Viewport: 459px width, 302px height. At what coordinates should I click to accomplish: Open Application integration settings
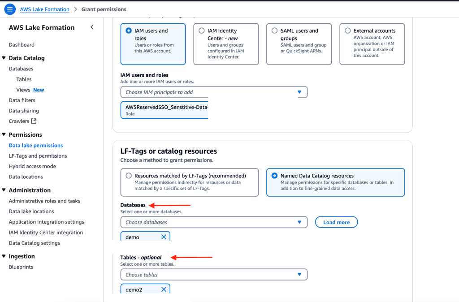(x=46, y=222)
